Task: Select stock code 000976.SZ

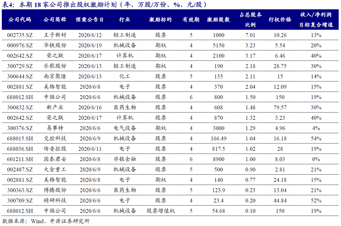Action: [x=20, y=45]
